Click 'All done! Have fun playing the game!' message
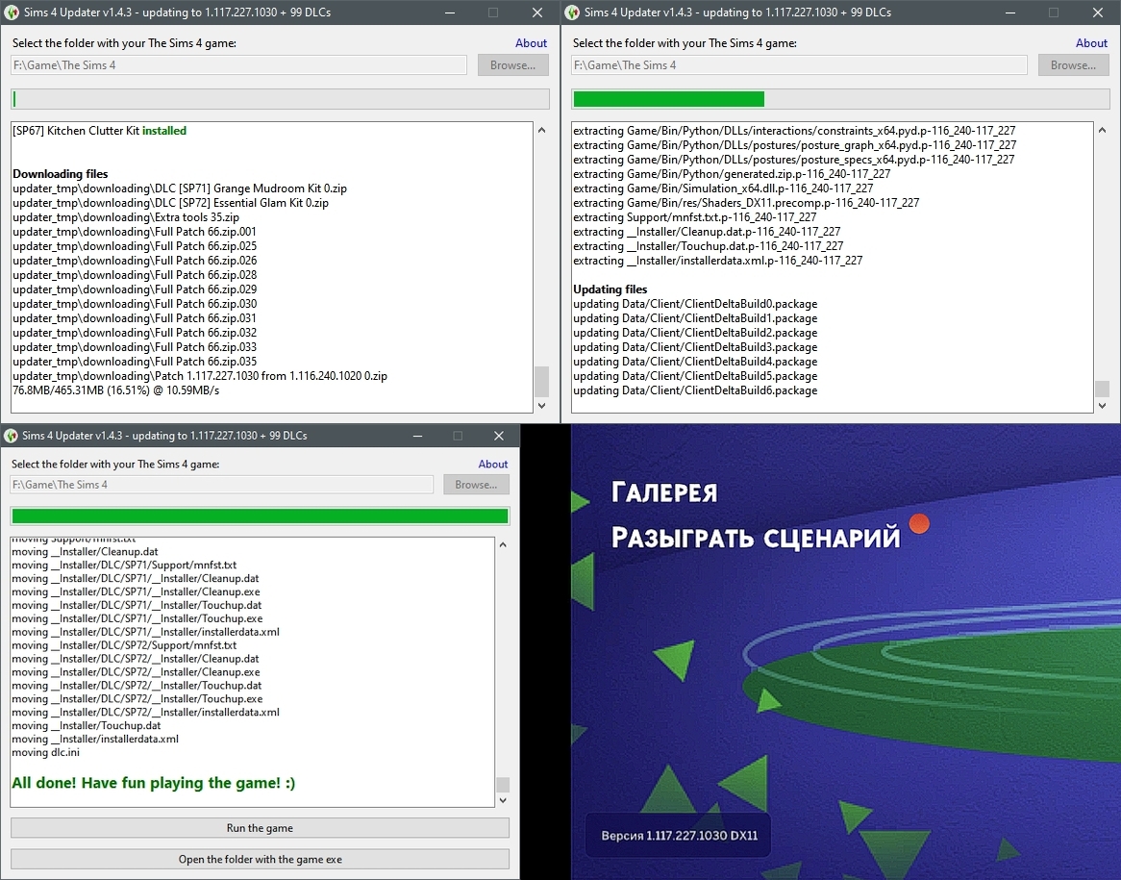 click(x=153, y=783)
